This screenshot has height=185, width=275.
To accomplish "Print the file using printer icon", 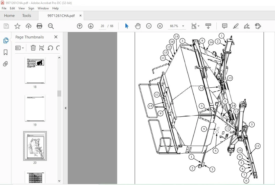I will [x=39, y=26].
